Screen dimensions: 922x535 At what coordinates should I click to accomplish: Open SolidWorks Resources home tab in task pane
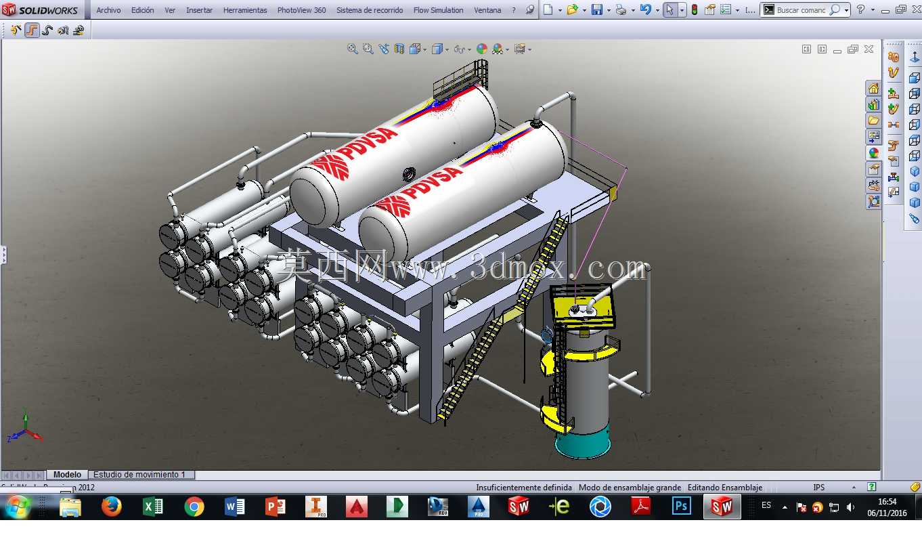(x=874, y=89)
